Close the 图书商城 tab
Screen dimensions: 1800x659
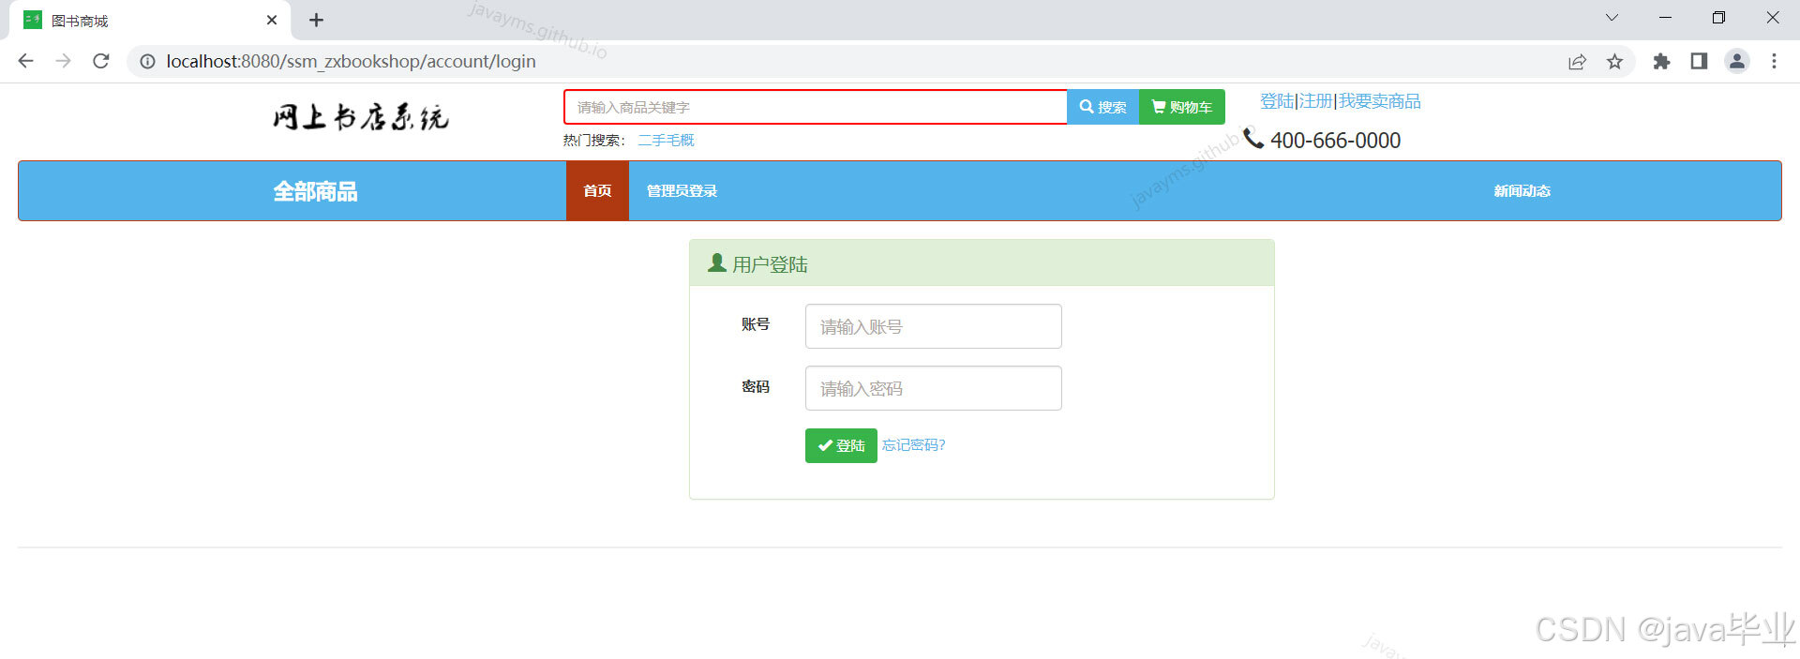point(272,20)
